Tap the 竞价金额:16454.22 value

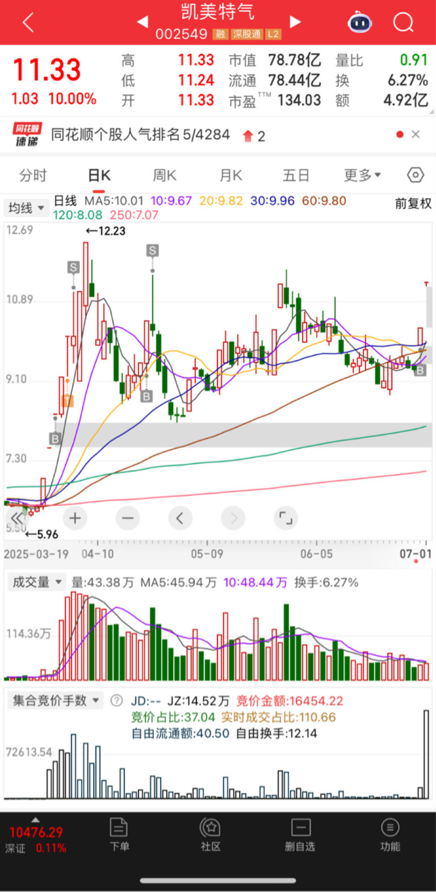(x=290, y=701)
